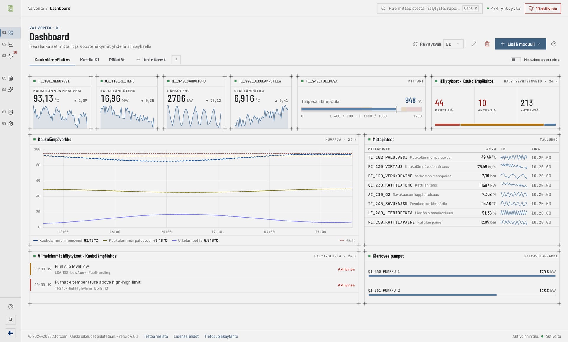Open the Tietoa meistä footer link
This screenshot has height=342, width=568.
click(156, 336)
